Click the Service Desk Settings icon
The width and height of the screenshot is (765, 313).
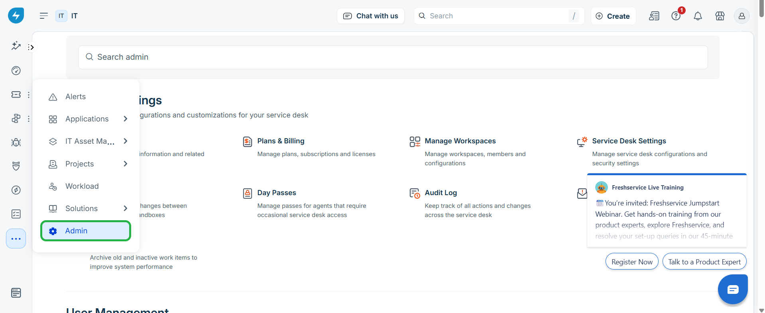582,142
